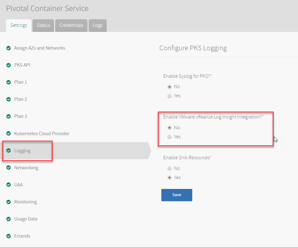
Task: Click the green checkmark icon beside PKS API
Action: 9,65
